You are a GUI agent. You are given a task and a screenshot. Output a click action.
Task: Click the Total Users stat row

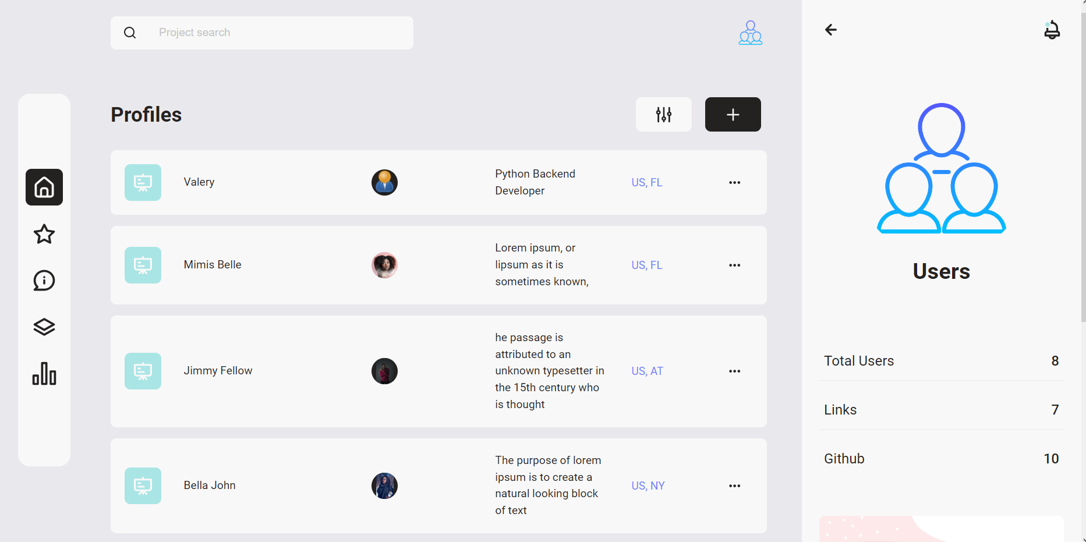click(x=940, y=360)
